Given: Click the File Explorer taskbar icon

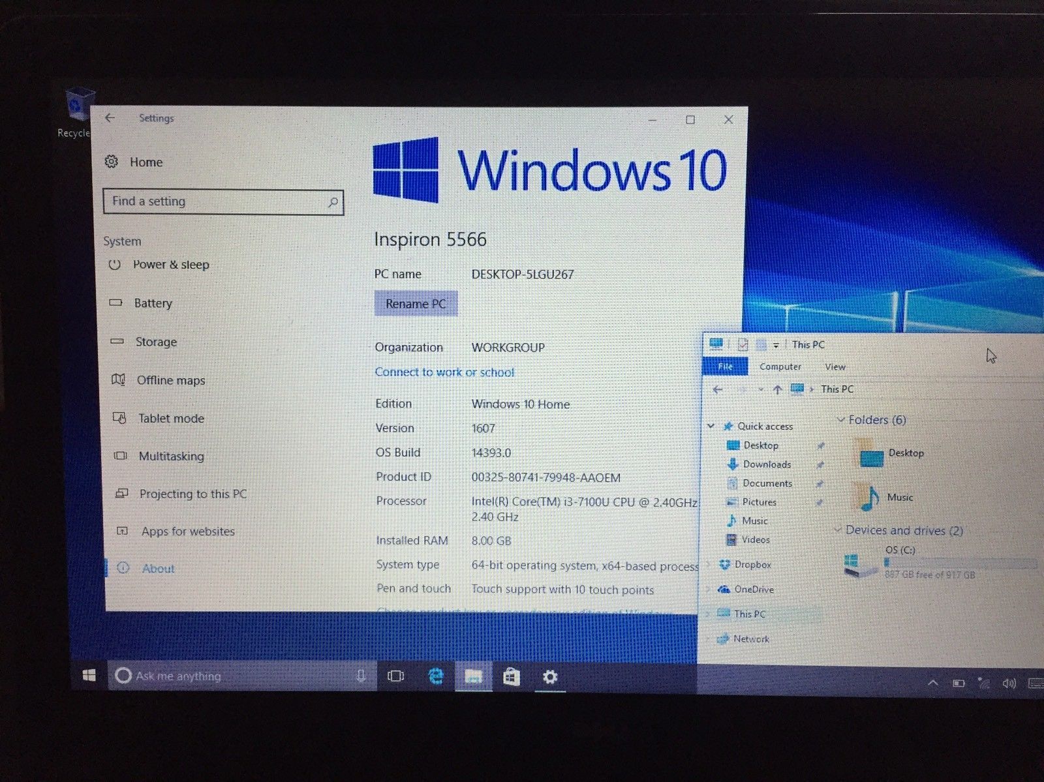Looking at the screenshot, I should (473, 677).
